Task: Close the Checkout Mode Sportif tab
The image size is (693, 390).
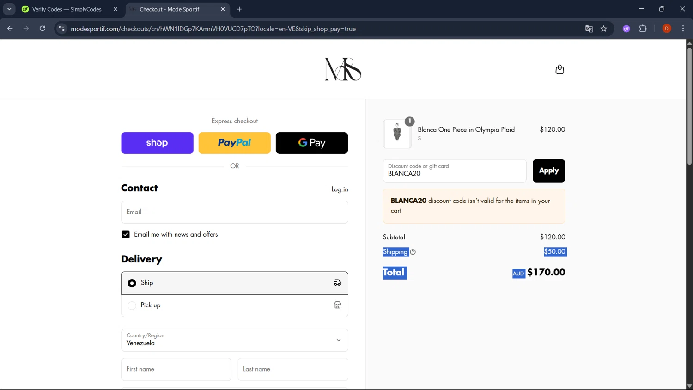Action: 223,9
